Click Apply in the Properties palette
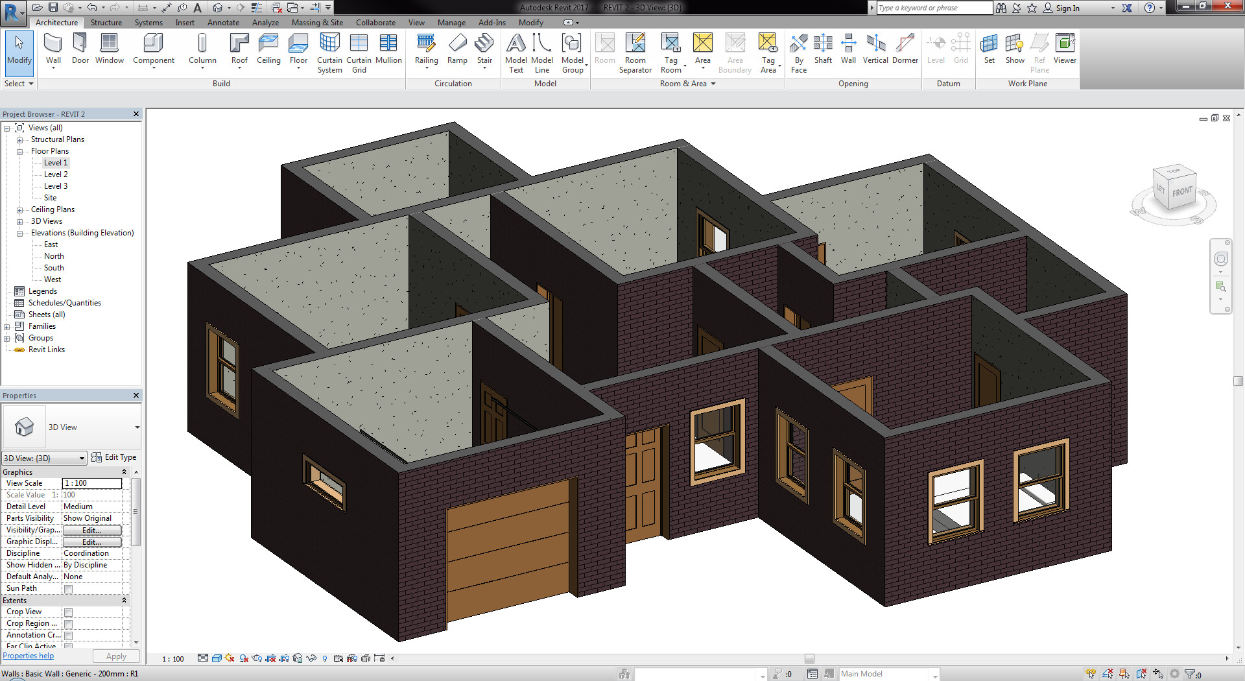The image size is (1245, 681). click(x=115, y=656)
